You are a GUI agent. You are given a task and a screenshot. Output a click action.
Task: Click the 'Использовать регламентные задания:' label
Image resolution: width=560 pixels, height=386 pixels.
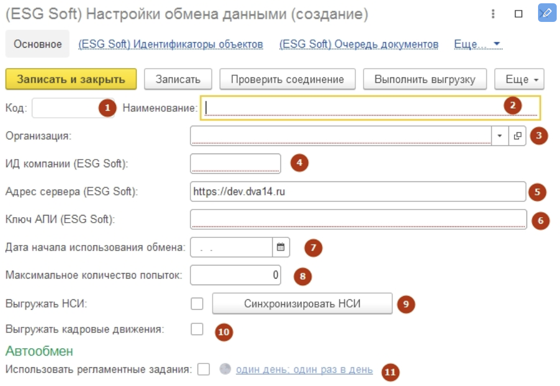(99, 369)
